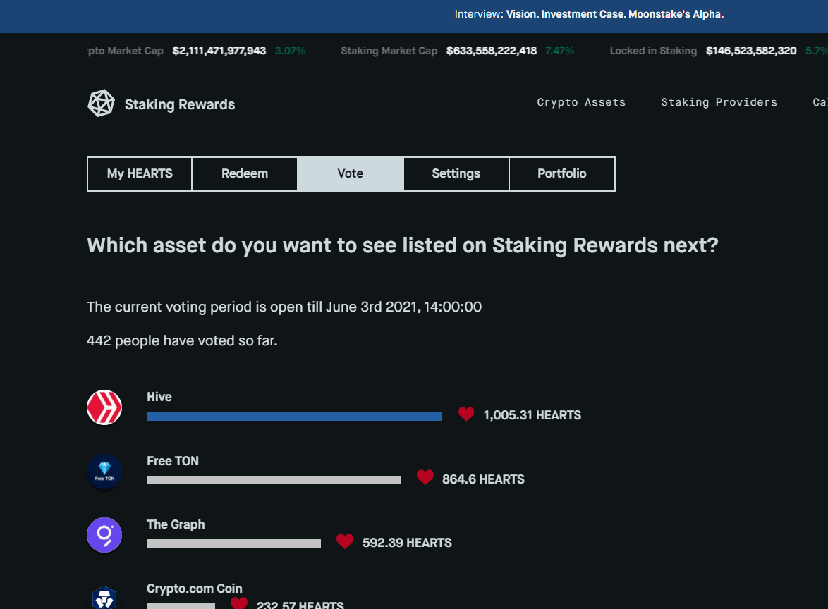Click the 864.6 HEARTS count
Viewport: 828px width, 609px height.
coord(483,479)
